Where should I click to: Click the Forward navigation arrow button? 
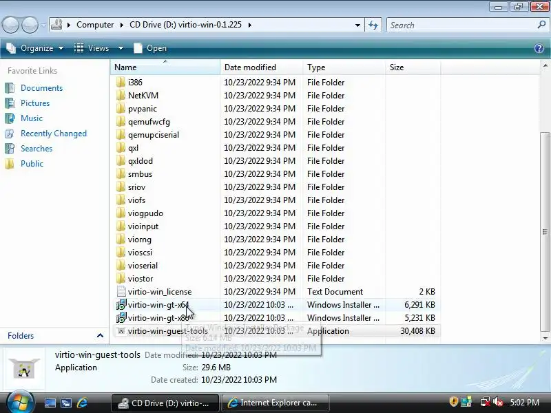(30, 25)
